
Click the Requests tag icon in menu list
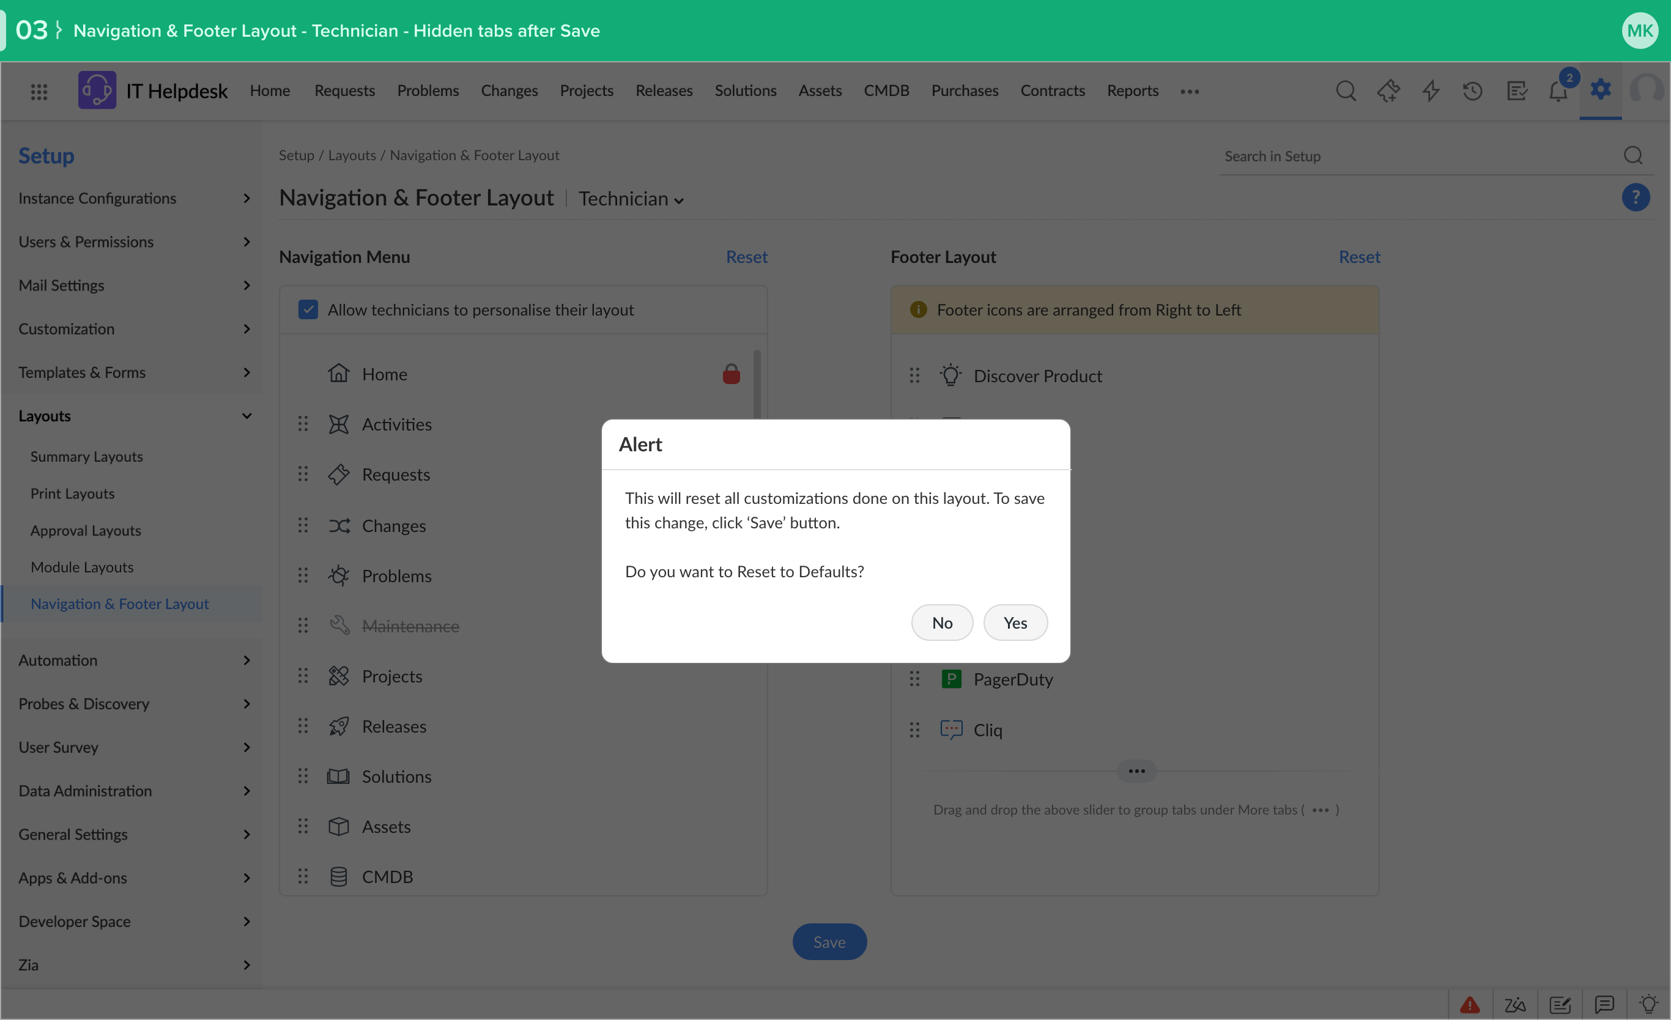pyautogui.click(x=338, y=475)
